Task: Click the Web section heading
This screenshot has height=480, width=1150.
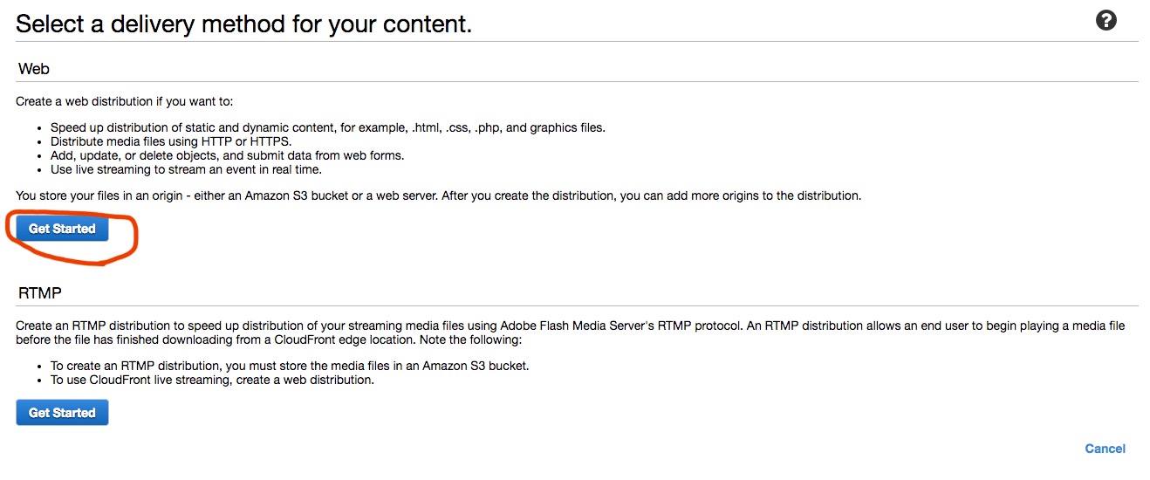Action: [x=34, y=68]
